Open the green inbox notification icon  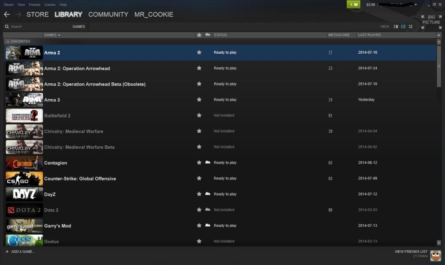point(353,4)
